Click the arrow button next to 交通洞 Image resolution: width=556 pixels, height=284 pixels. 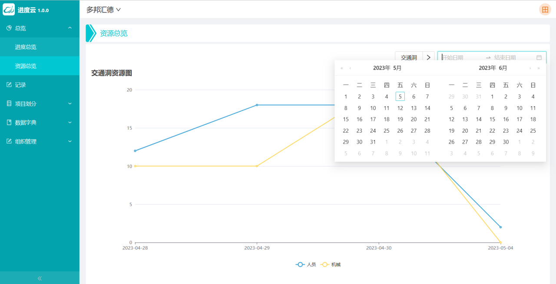pyautogui.click(x=428, y=57)
